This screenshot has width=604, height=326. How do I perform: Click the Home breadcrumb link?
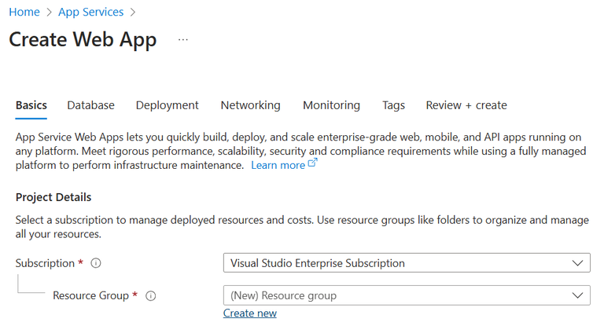24,12
